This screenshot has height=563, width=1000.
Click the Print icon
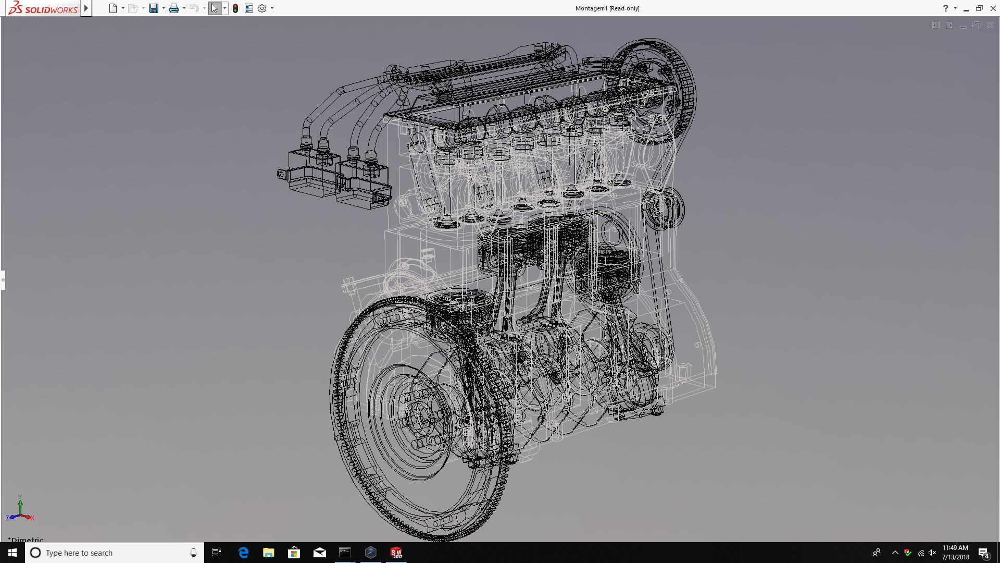click(x=173, y=8)
